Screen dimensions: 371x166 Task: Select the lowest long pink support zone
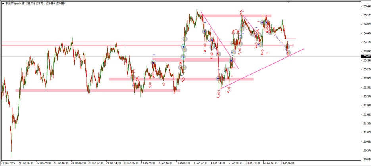(x=97, y=91)
